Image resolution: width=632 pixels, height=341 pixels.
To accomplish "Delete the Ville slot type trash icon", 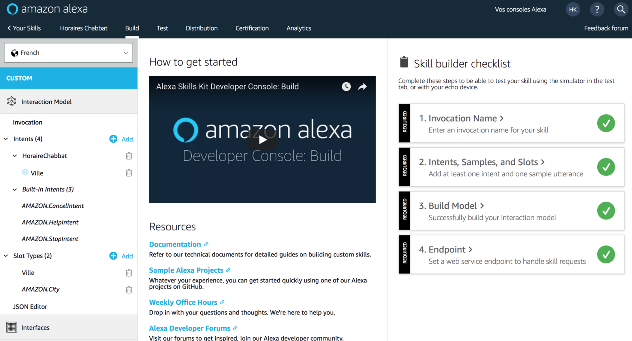I will coord(129,273).
